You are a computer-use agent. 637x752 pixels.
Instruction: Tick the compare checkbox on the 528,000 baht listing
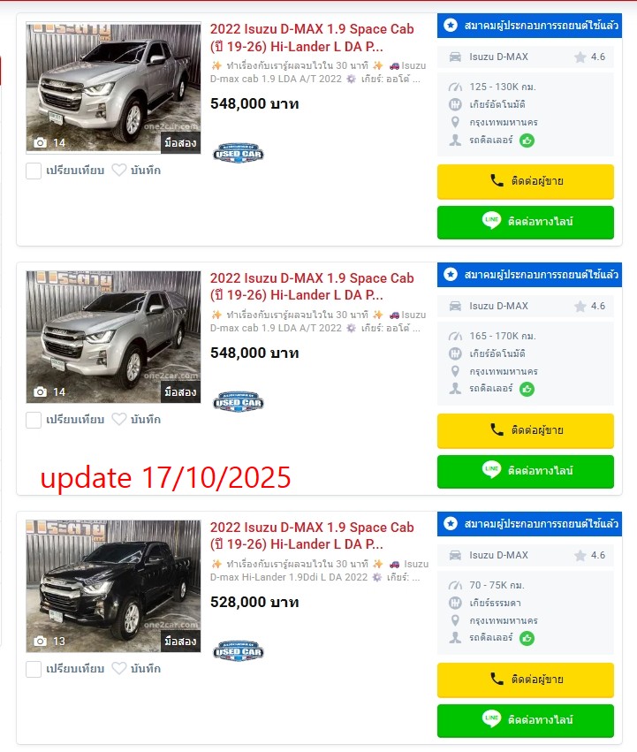(x=34, y=669)
